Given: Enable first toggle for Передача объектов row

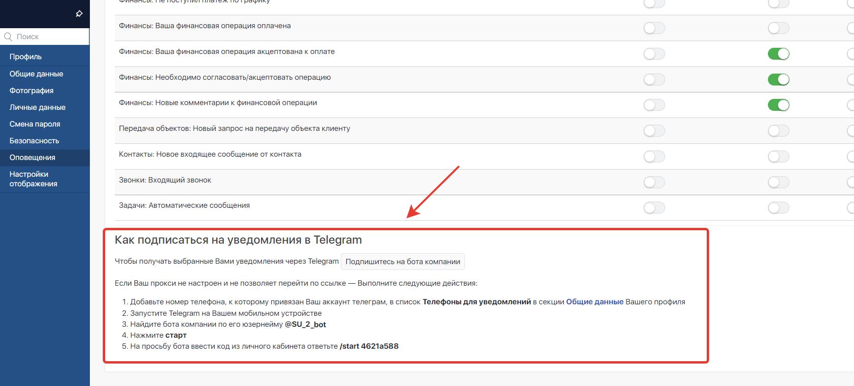Looking at the screenshot, I should point(654,131).
